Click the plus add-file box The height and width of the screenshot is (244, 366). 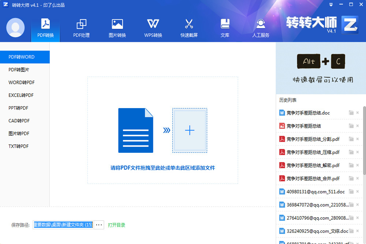pos(190,130)
